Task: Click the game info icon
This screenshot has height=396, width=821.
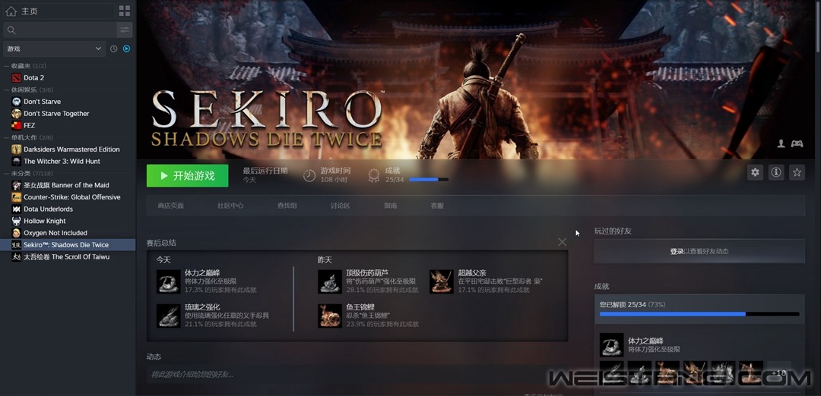Action: point(776,172)
